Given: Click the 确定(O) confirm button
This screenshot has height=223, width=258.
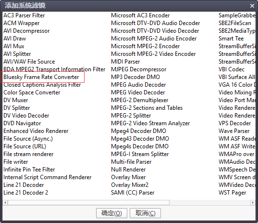Looking at the screenshot, I should point(111,213).
